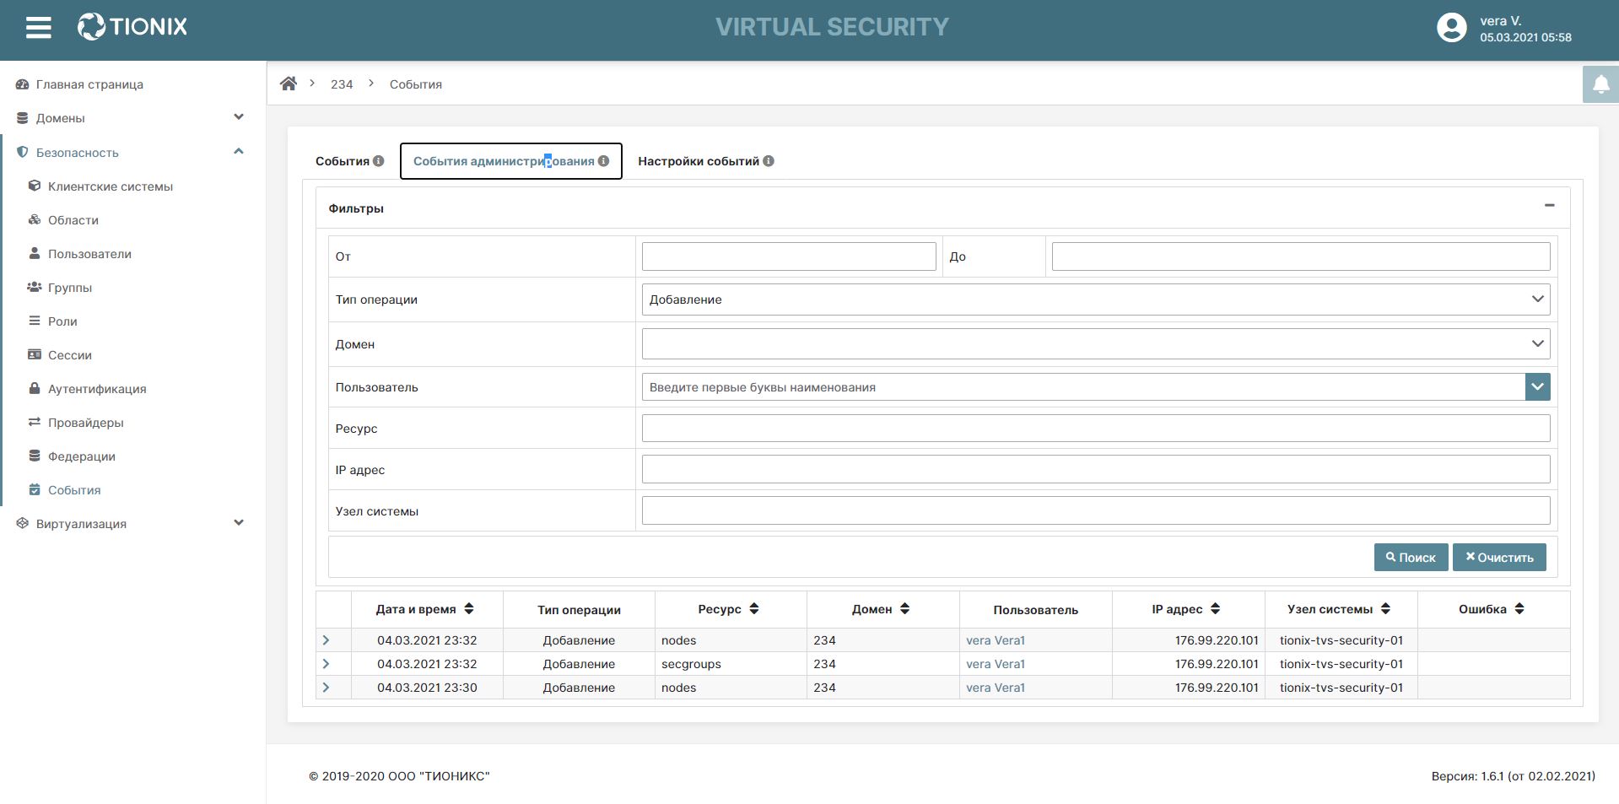This screenshot has width=1619, height=804.
Task: Sort by Дата и время column
Action: 469,609
